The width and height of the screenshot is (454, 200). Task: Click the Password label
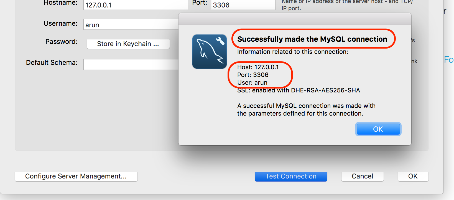pos(62,42)
